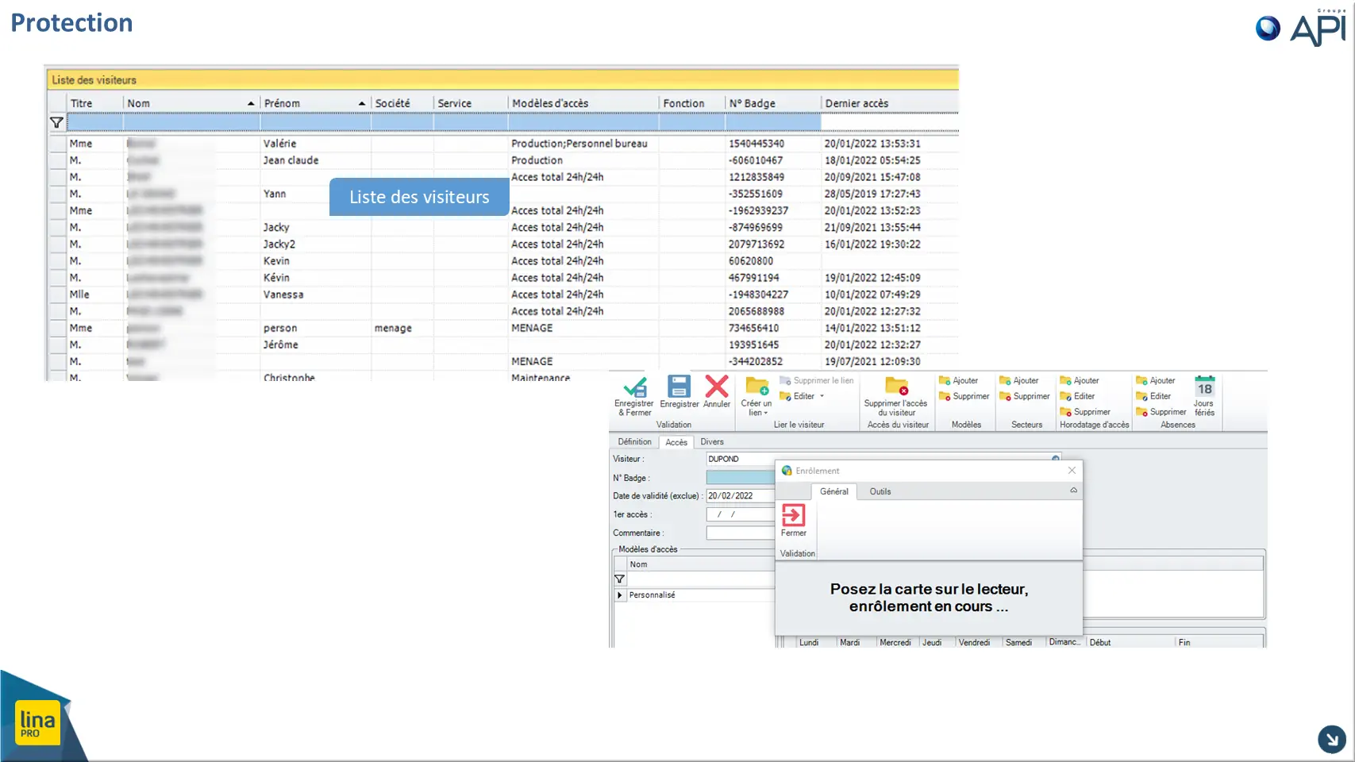The height and width of the screenshot is (762, 1355).
Task: Click the blue icon beside the Visiteur field
Action: click(1056, 458)
